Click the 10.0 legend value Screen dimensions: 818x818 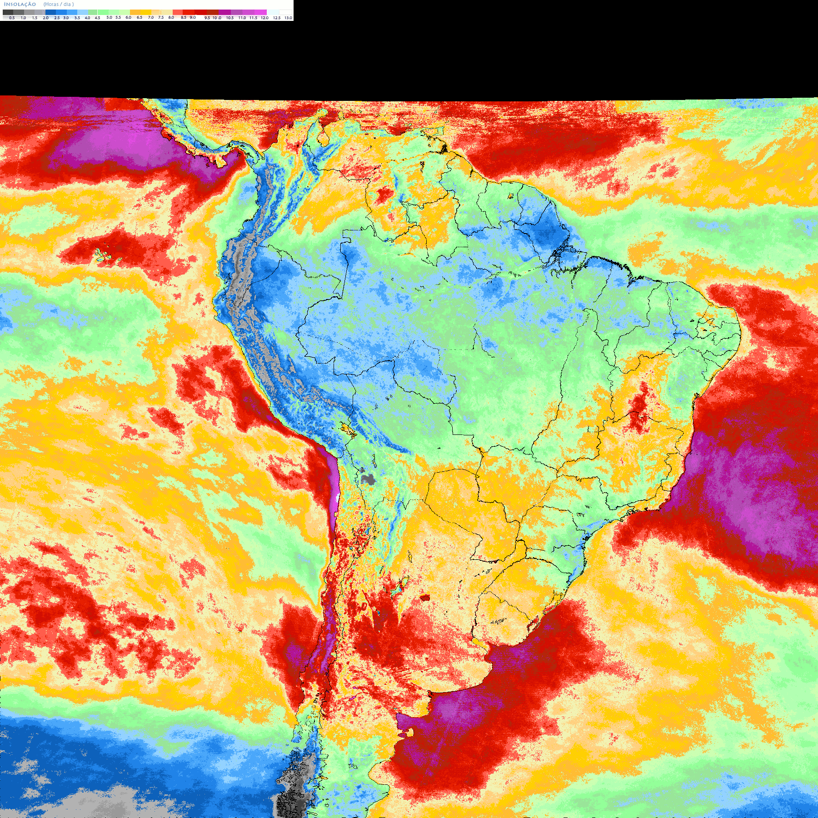pos(217,18)
